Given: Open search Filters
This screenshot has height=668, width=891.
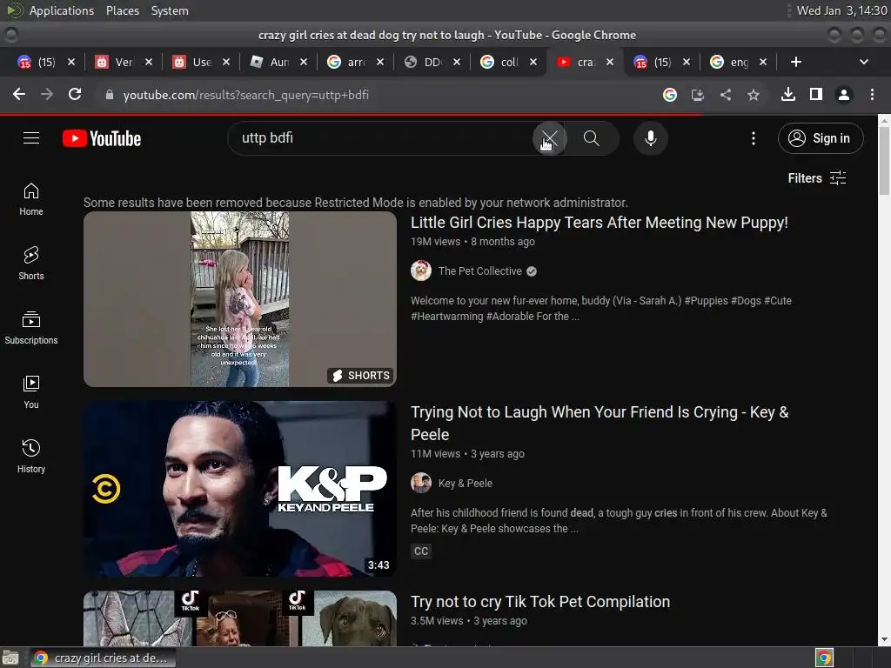Looking at the screenshot, I should (x=816, y=177).
